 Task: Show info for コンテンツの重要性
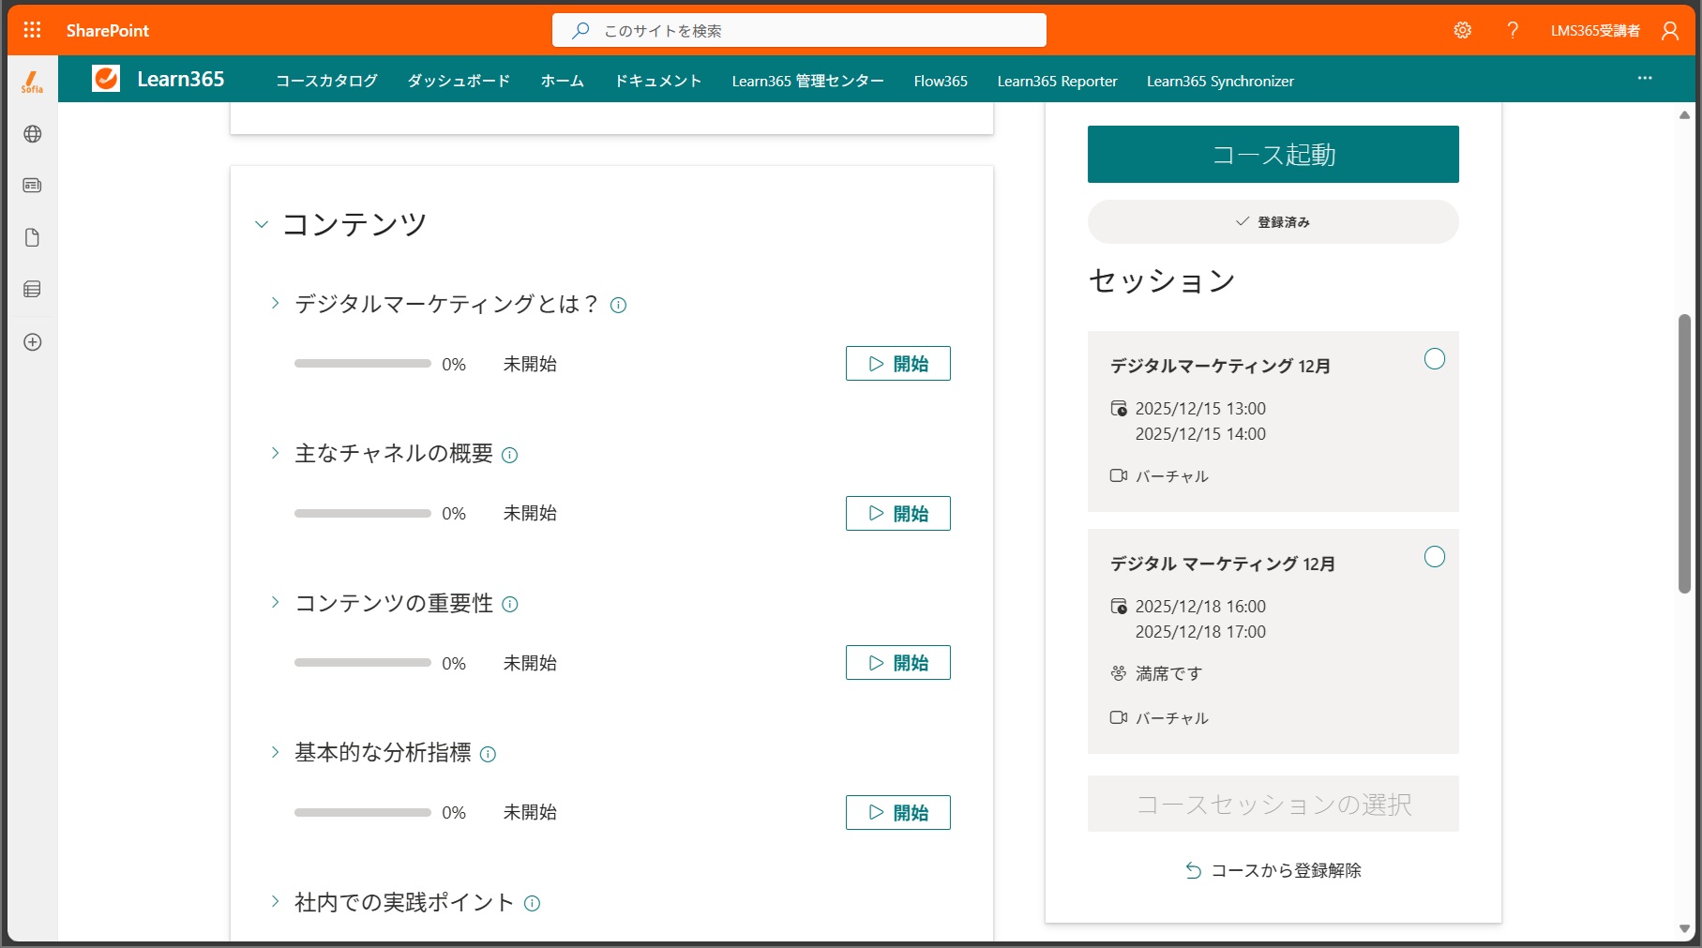[x=509, y=605]
